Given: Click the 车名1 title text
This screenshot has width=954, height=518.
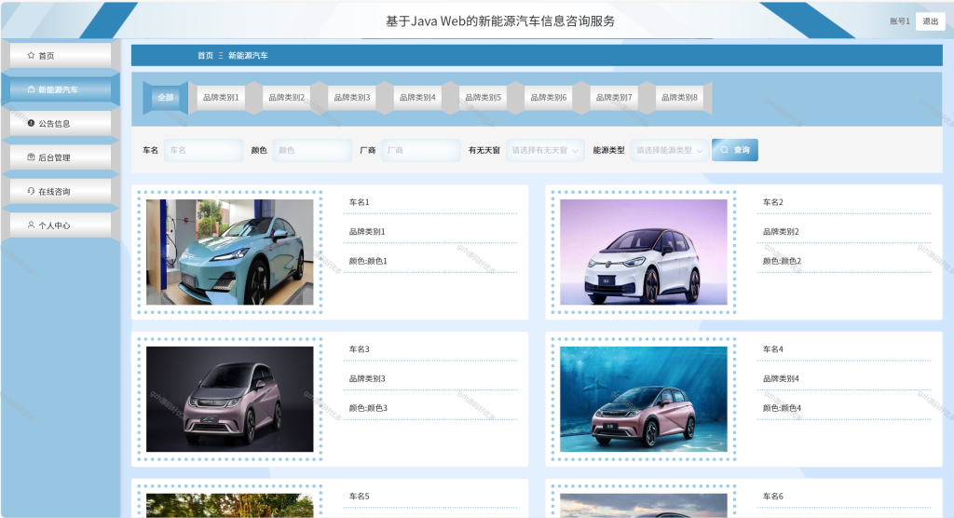Looking at the screenshot, I should click(359, 202).
